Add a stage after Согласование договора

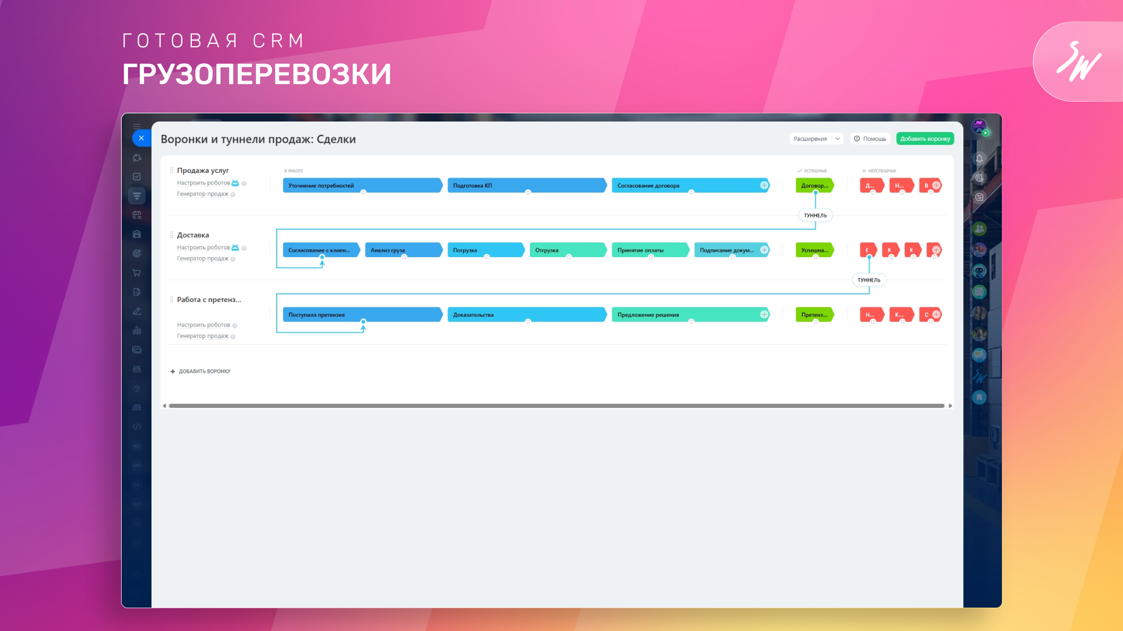(764, 185)
